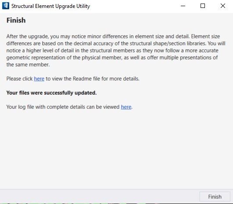Viewport: 233px width, 204px height.
Task: Click the line 'the same member.' ending the paragraph
Action: click(x=28, y=65)
